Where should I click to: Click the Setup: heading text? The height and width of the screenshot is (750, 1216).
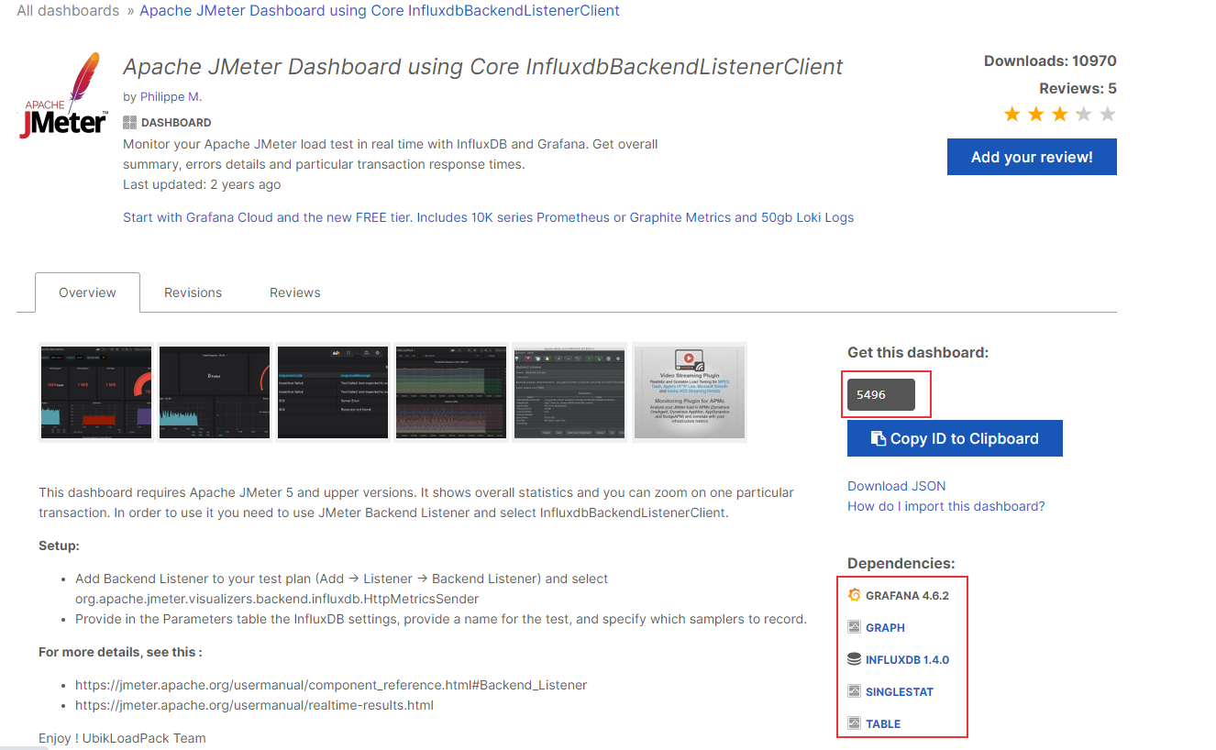(x=59, y=546)
